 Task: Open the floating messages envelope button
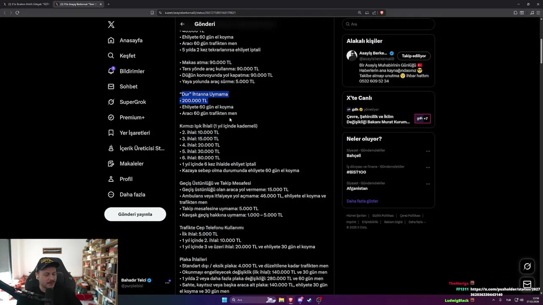(x=527, y=284)
